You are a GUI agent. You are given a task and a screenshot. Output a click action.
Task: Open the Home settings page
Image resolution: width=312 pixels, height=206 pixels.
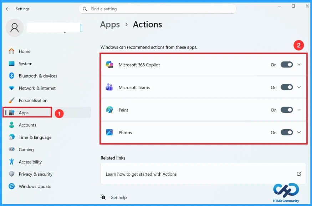47,51
